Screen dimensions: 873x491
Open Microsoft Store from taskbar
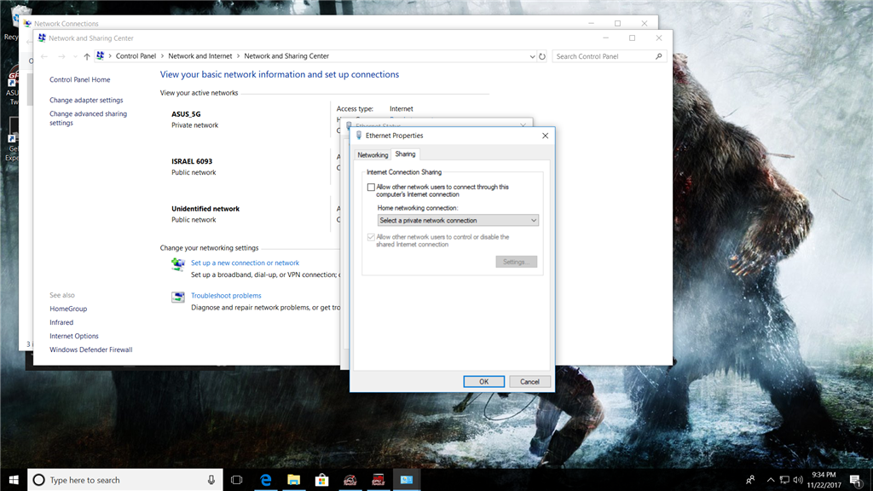321,480
